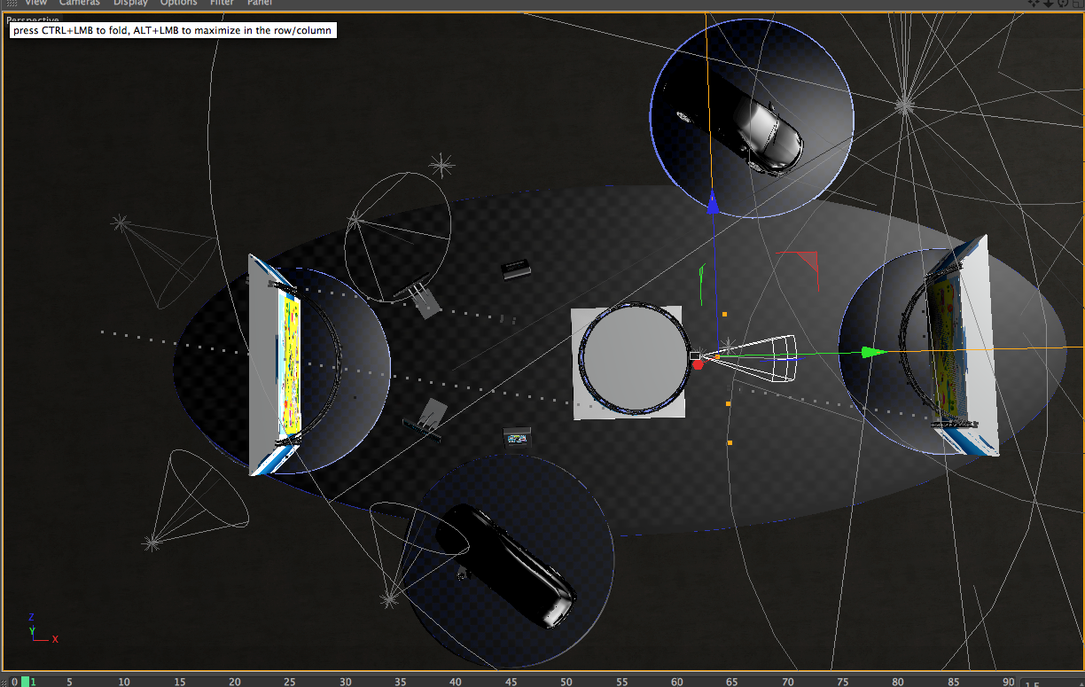Viewport: 1085px width, 687px height.
Task: Open the Cameras menu
Action: pyautogui.click(x=80, y=3)
